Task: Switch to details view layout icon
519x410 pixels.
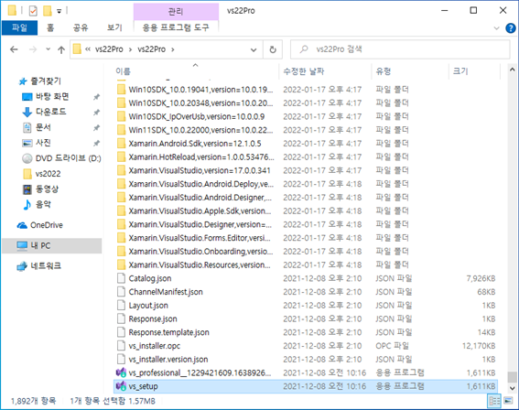Action: [494, 401]
